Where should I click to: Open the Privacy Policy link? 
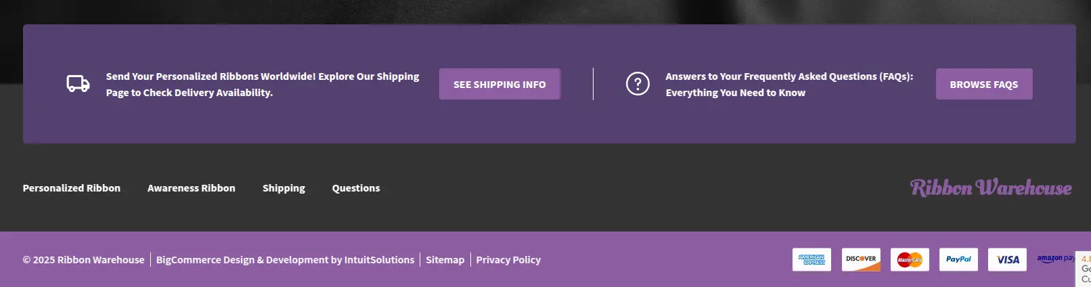(x=508, y=260)
